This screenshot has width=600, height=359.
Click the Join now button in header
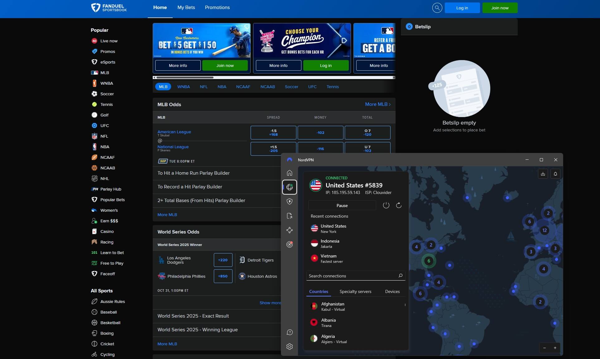[x=500, y=8]
